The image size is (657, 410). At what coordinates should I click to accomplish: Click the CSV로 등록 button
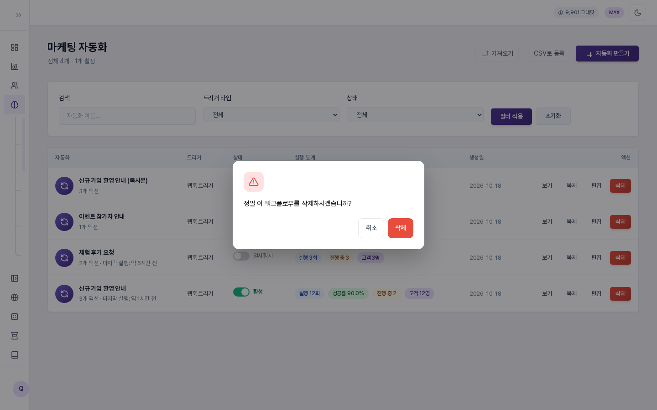pos(549,53)
